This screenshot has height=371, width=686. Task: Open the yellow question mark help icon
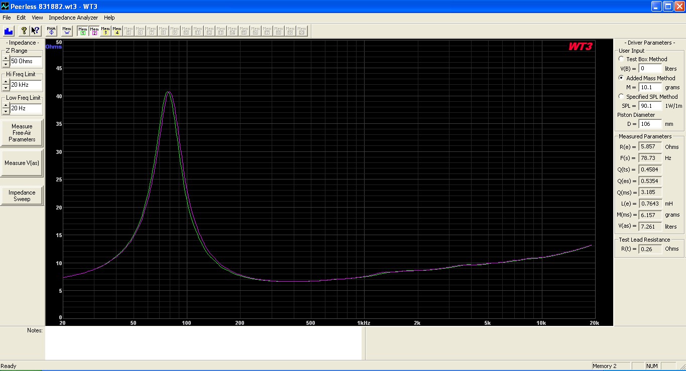point(24,31)
